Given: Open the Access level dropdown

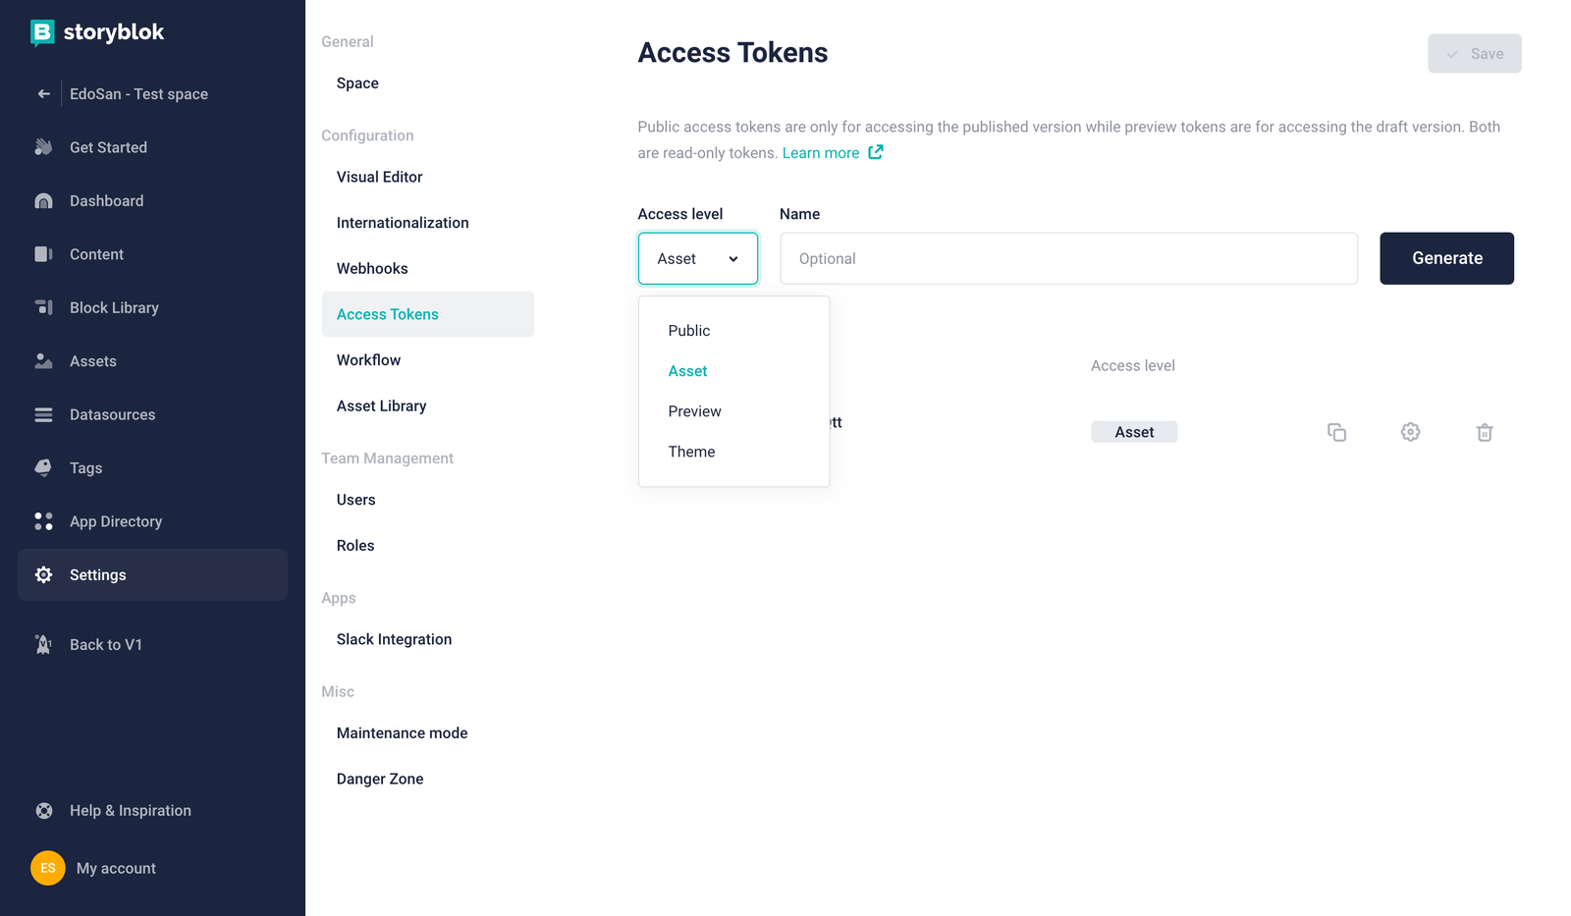Looking at the screenshot, I should tap(698, 258).
